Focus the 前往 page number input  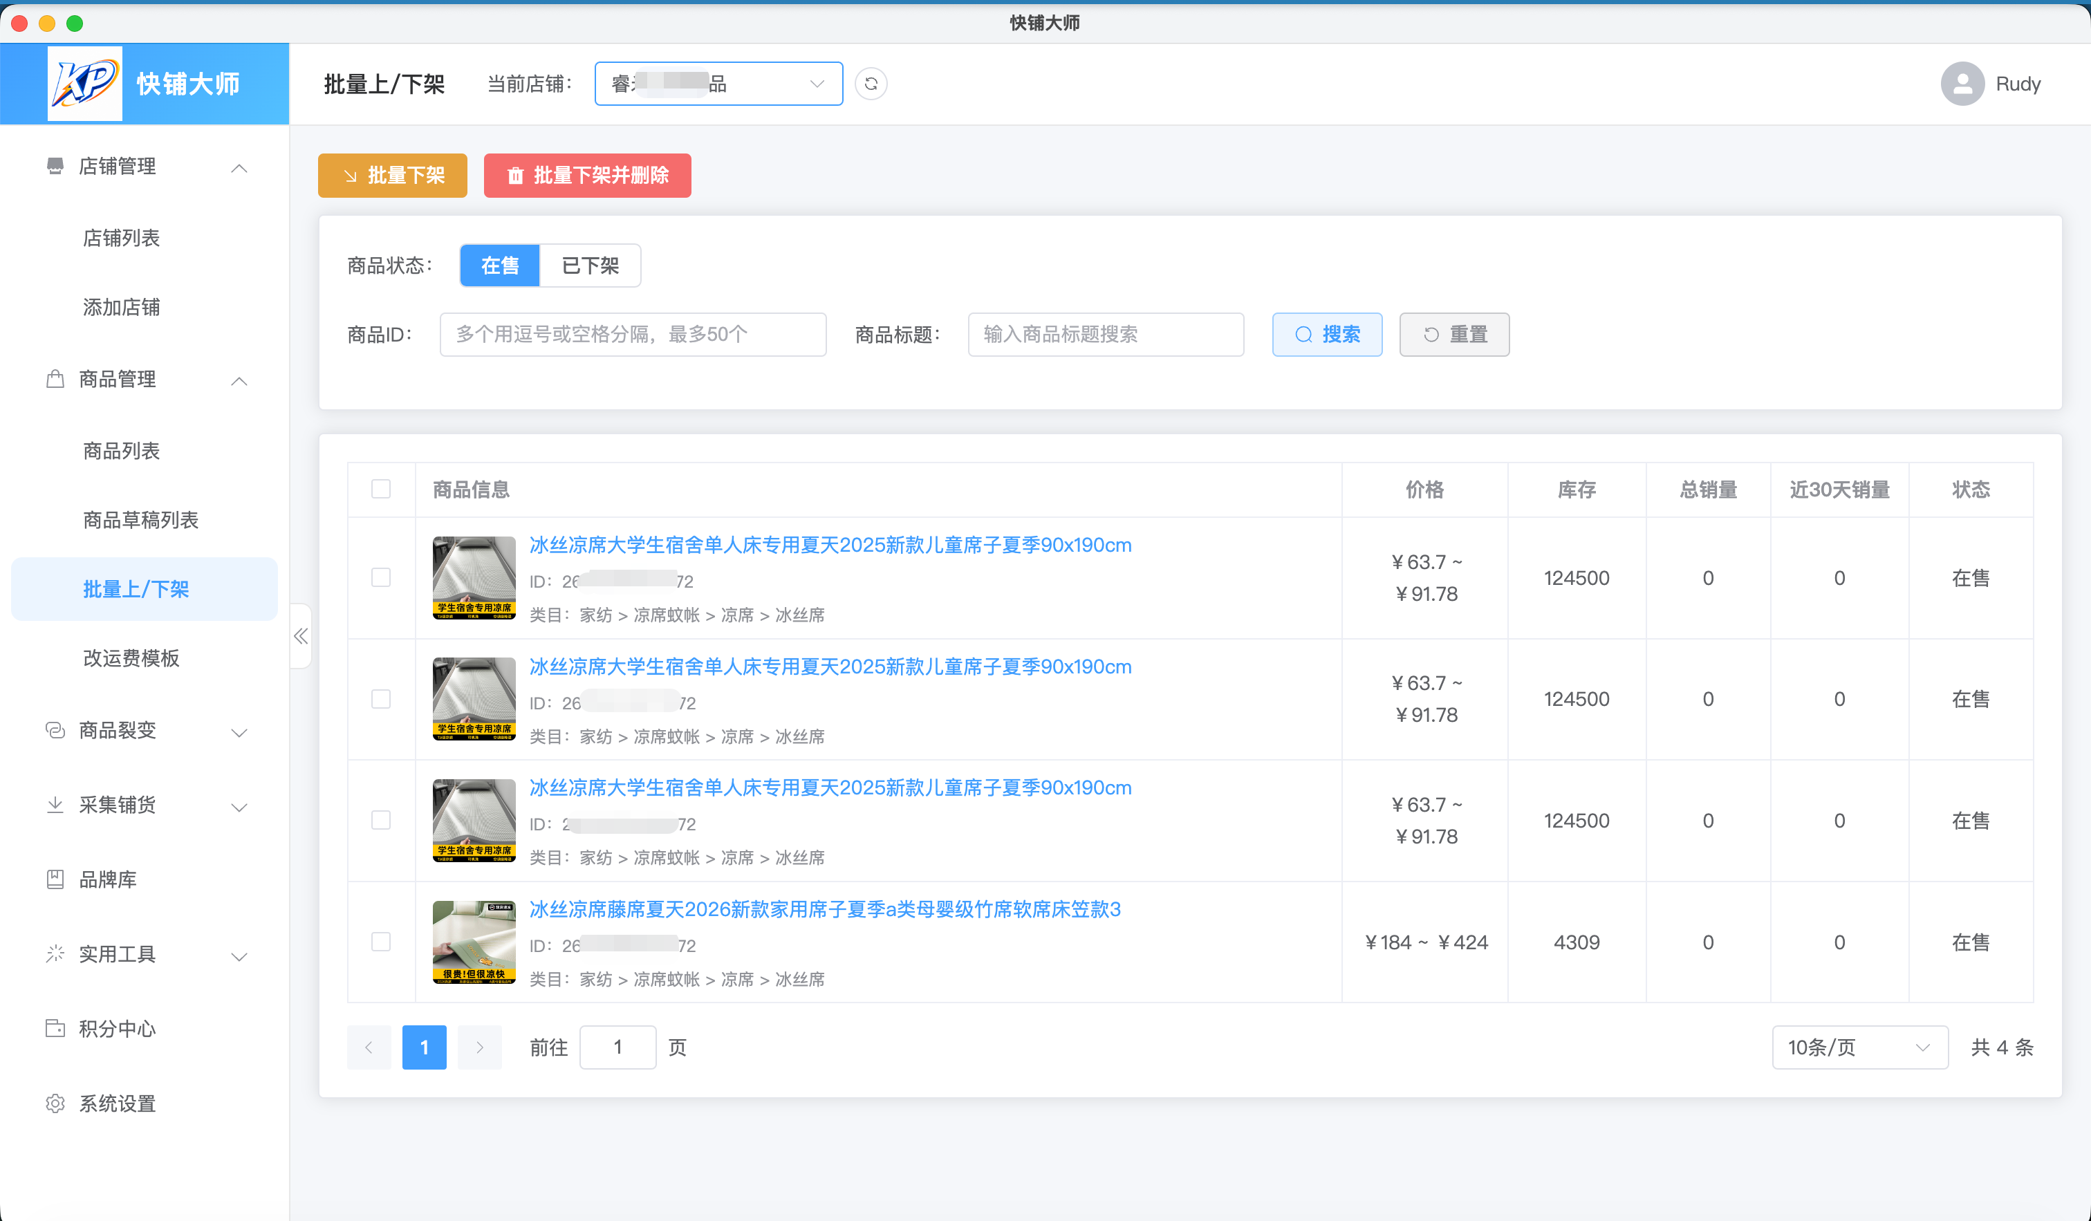(617, 1047)
